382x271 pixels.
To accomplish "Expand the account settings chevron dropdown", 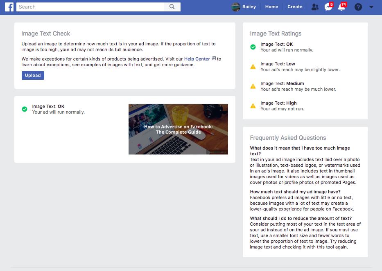I will click(371, 7).
